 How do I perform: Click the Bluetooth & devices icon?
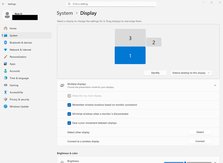click(5, 42)
